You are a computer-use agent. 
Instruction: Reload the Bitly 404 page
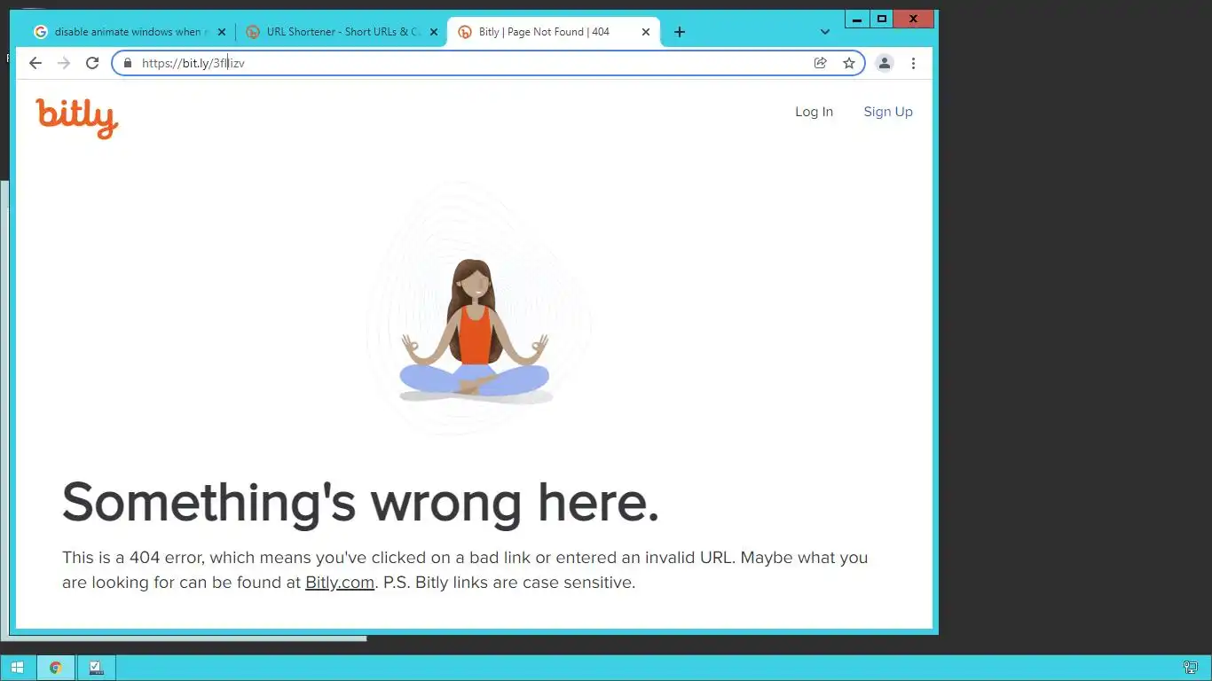pyautogui.click(x=92, y=63)
